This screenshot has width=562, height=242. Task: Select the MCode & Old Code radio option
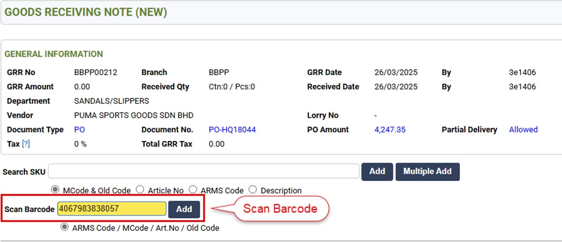55,190
